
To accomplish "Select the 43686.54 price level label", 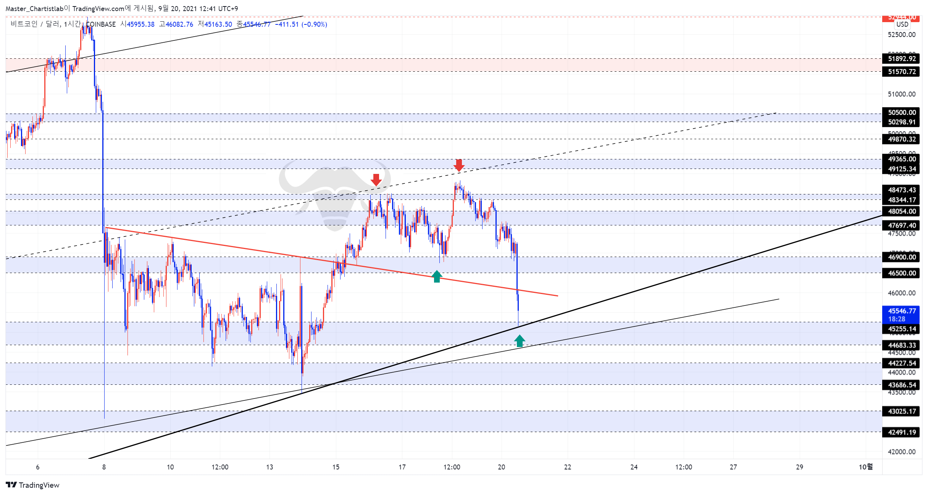I will 901,385.
